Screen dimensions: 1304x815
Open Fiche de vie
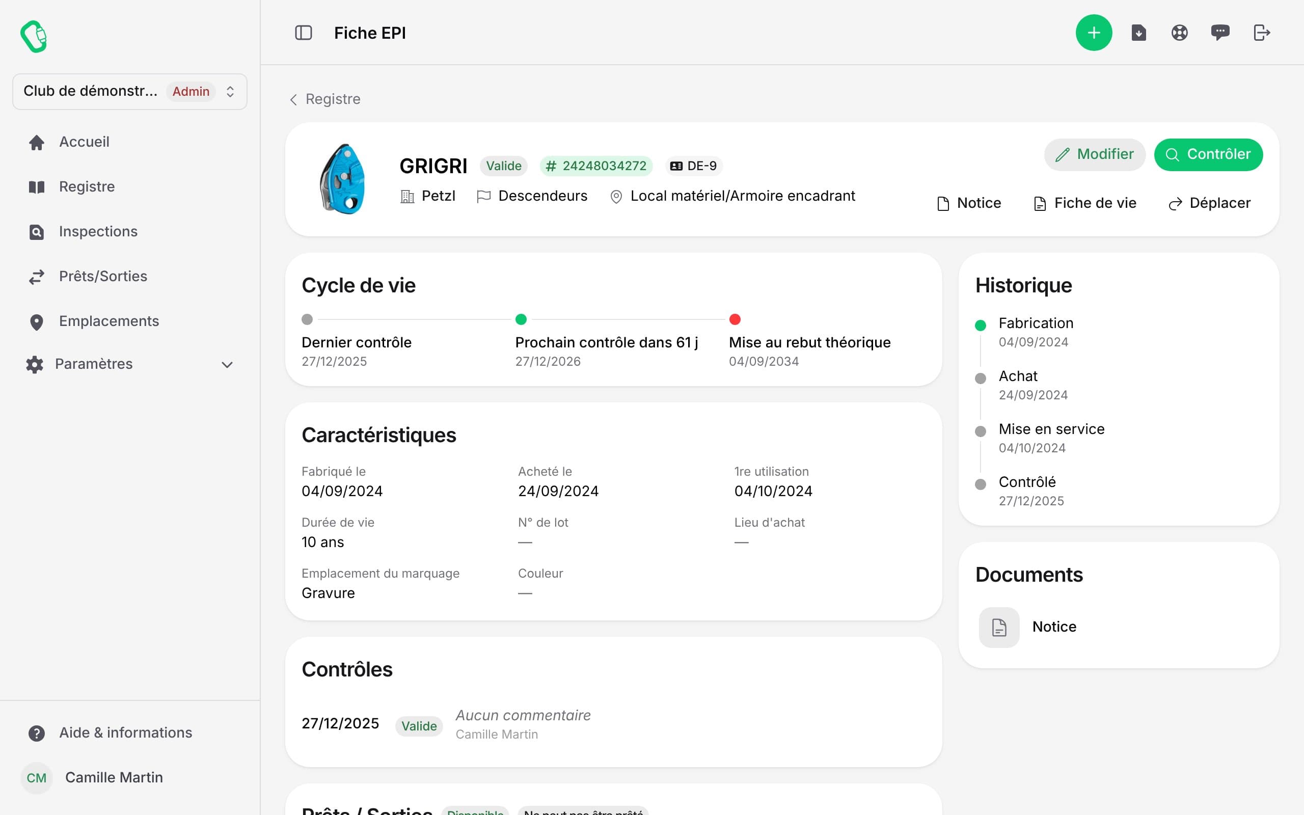tap(1084, 203)
